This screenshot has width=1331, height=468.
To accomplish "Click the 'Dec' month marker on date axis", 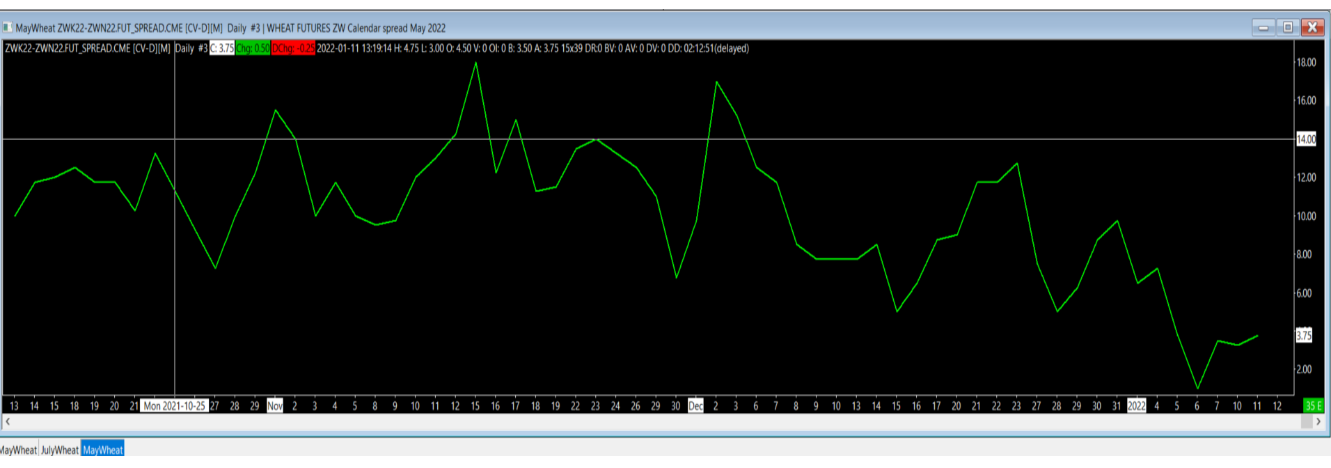I will (x=695, y=406).
